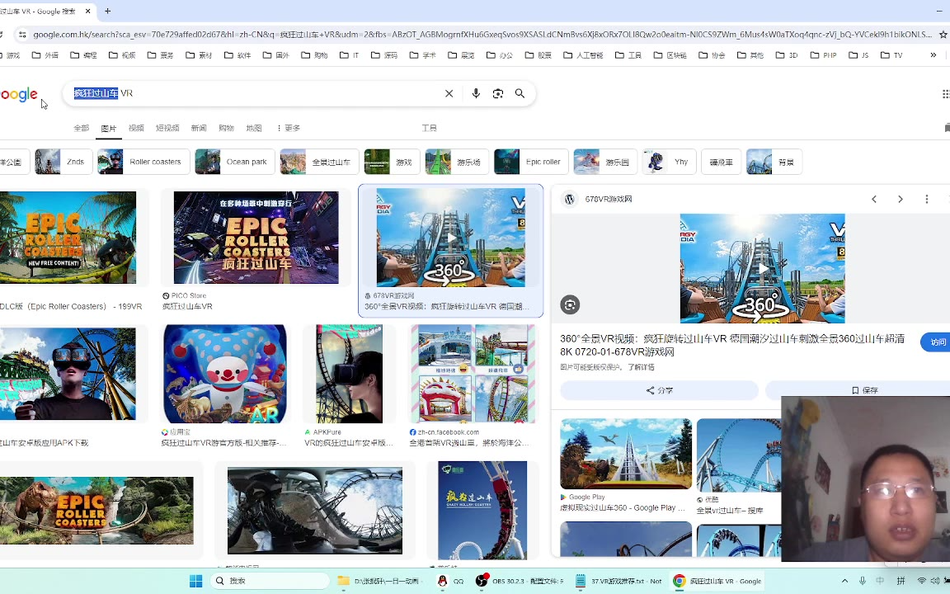
Task: Select the 视频 search tab
Action: (136, 128)
